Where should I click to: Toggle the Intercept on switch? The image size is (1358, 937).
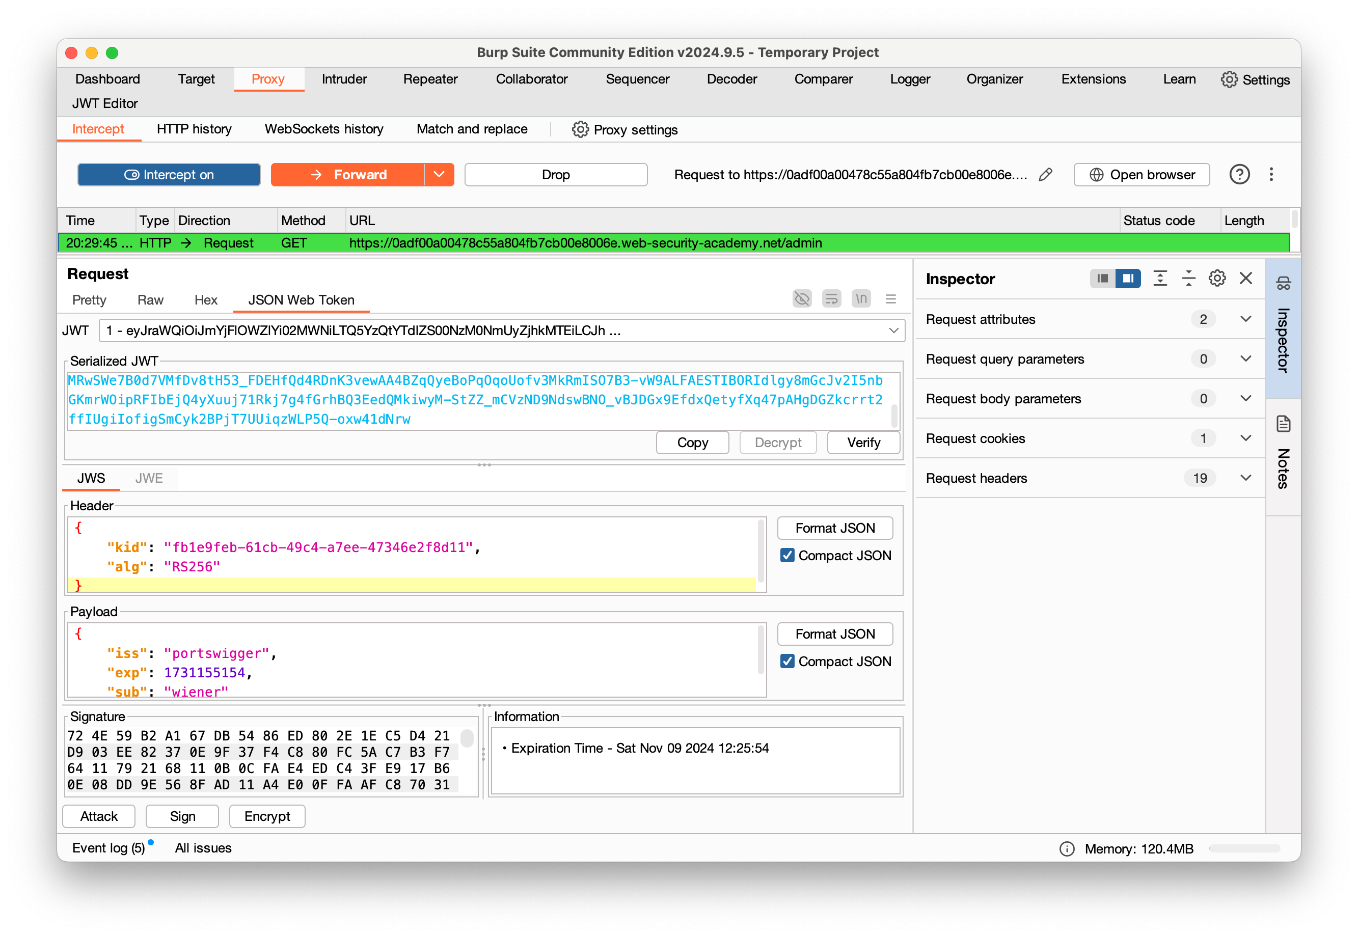pos(169,175)
